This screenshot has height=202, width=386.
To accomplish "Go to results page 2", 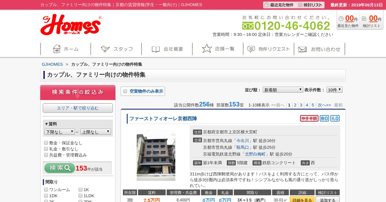I will (295, 105).
